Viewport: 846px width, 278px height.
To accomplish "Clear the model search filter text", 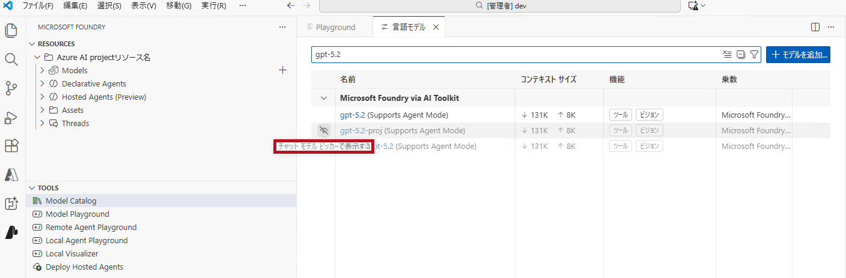I will point(727,54).
